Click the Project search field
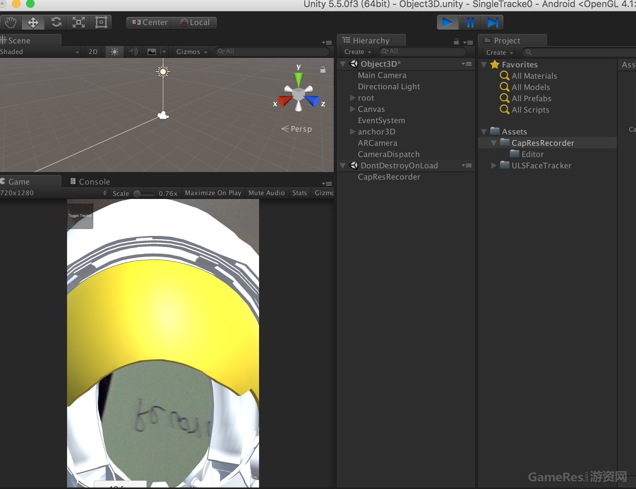The width and height of the screenshot is (636, 489). point(579,52)
